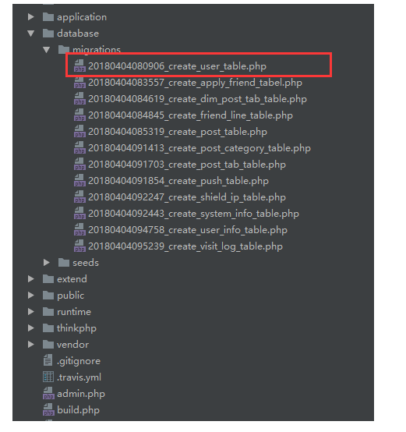
Task: Select the extend folder label
Action: (72, 279)
